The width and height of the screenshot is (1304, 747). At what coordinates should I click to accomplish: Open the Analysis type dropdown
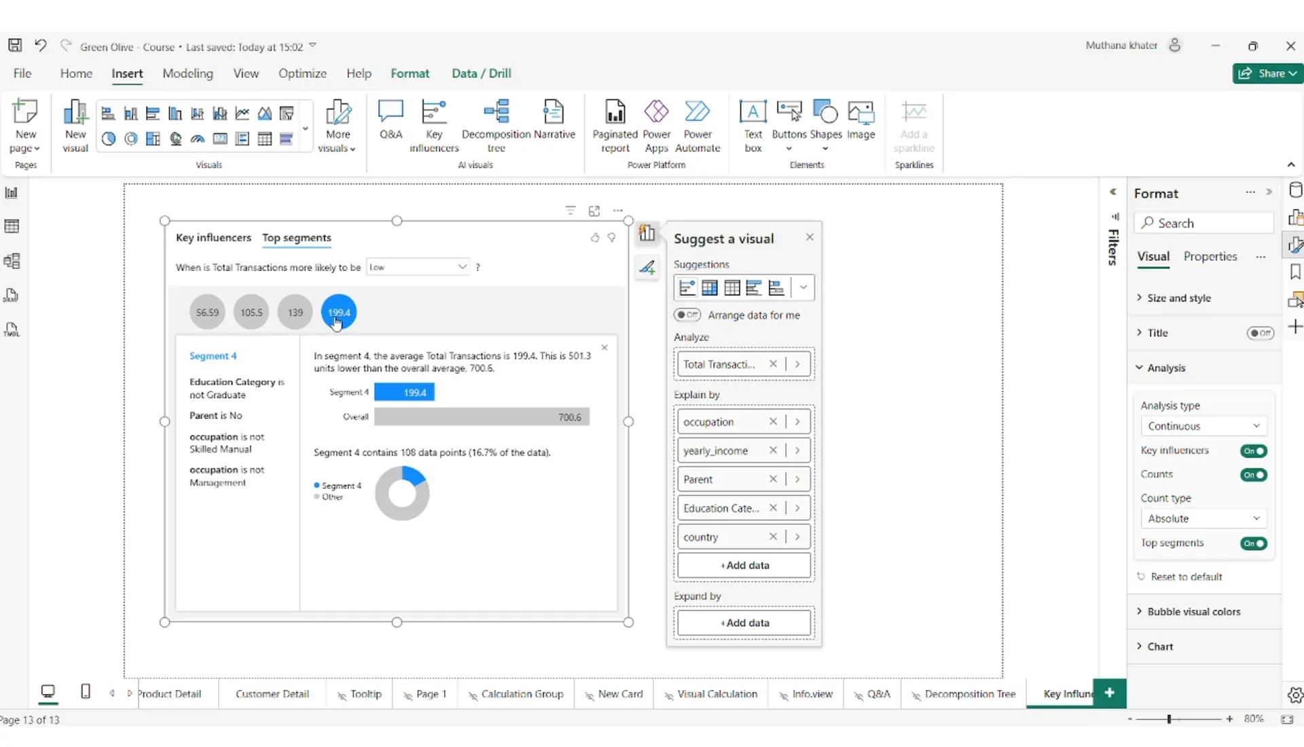pyautogui.click(x=1203, y=426)
